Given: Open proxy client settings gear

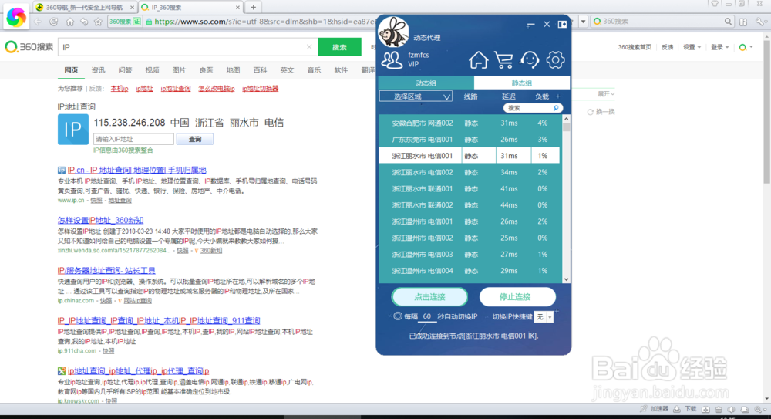Looking at the screenshot, I should click(555, 60).
